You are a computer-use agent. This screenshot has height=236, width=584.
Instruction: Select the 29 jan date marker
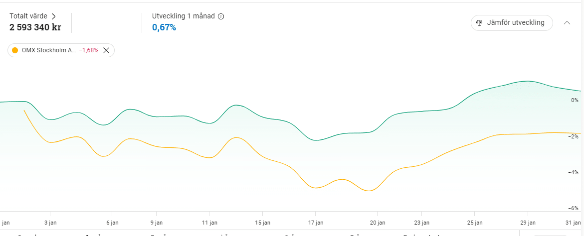pos(527,223)
